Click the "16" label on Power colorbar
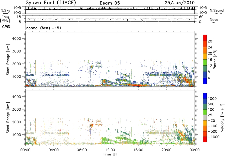This screenshot has height=156, width=225. pos(210,60)
